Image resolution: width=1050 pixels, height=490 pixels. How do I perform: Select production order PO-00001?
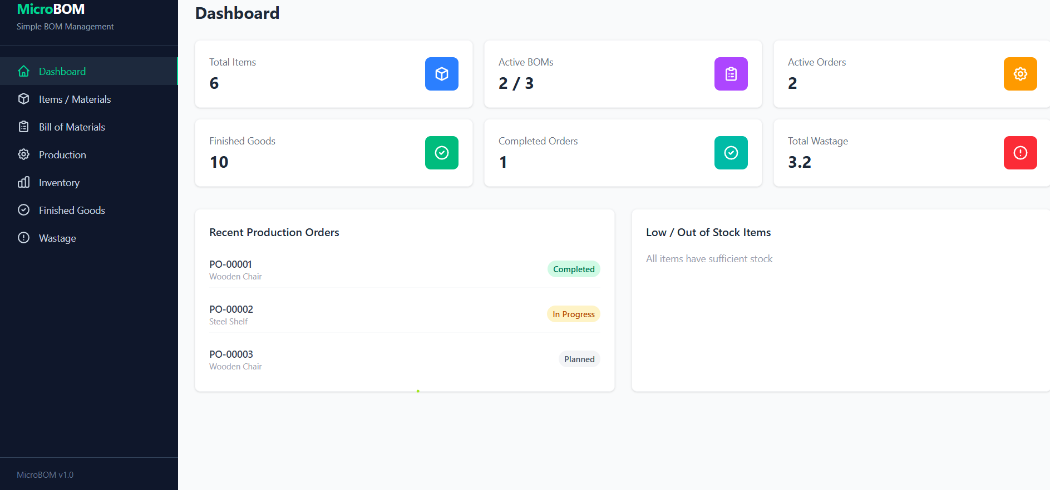230,264
